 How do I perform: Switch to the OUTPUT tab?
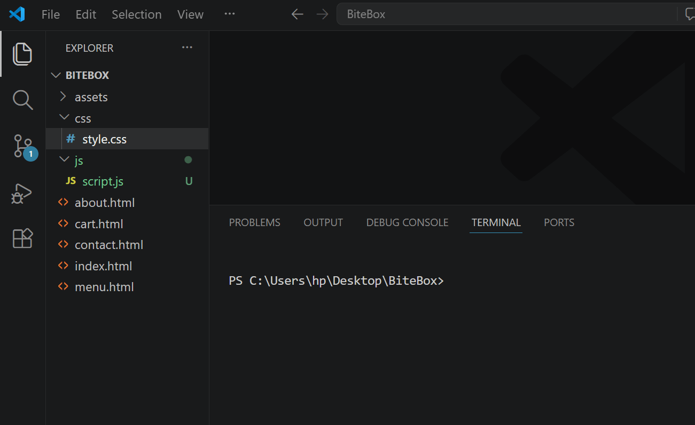[x=323, y=222]
